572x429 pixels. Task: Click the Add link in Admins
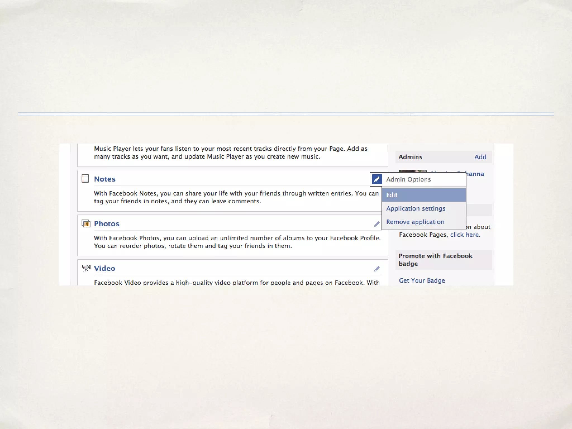(480, 157)
